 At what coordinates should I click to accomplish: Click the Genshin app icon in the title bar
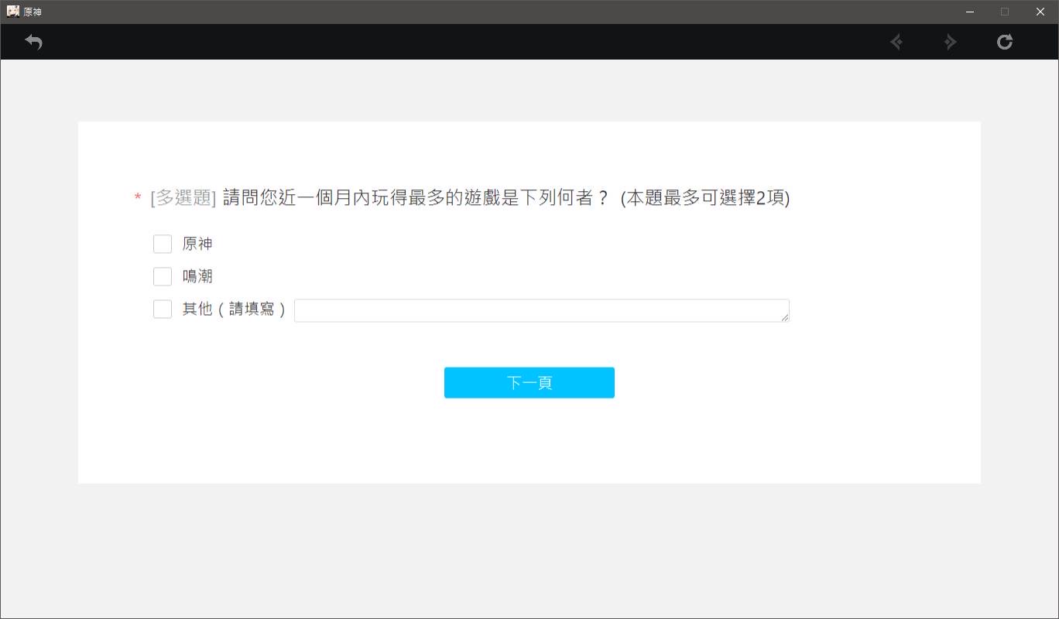click(x=12, y=12)
